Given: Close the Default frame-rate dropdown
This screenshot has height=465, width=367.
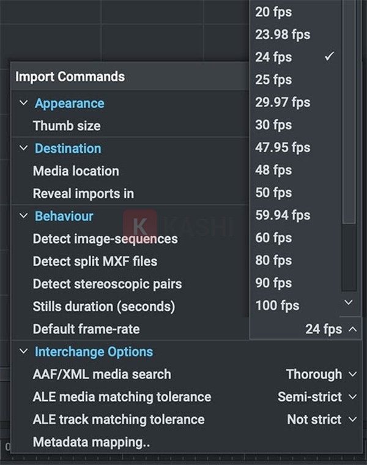Looking at the screenshot, I should (x=352, y=329).
